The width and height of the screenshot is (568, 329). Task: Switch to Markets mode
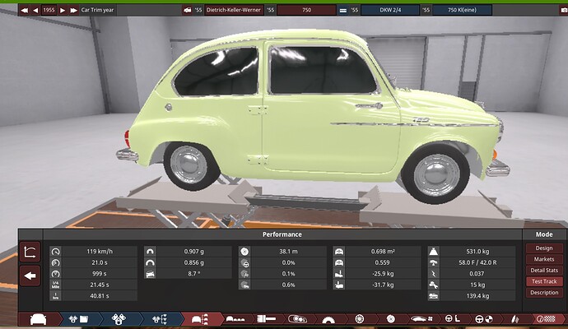point(544,259)
